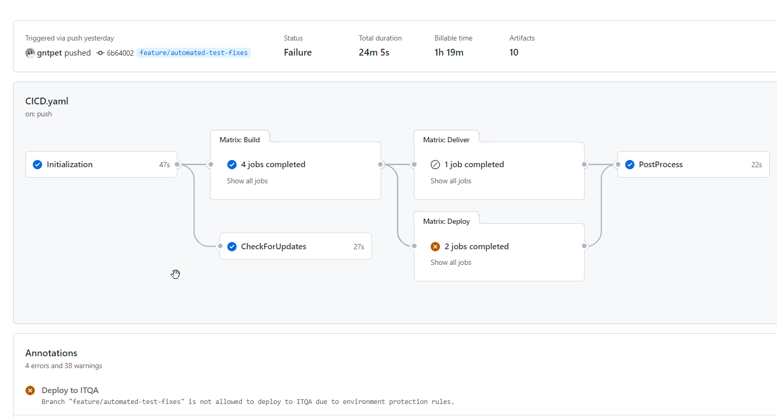Click the error icon next to Deploy to ITQA

[30, 390]
